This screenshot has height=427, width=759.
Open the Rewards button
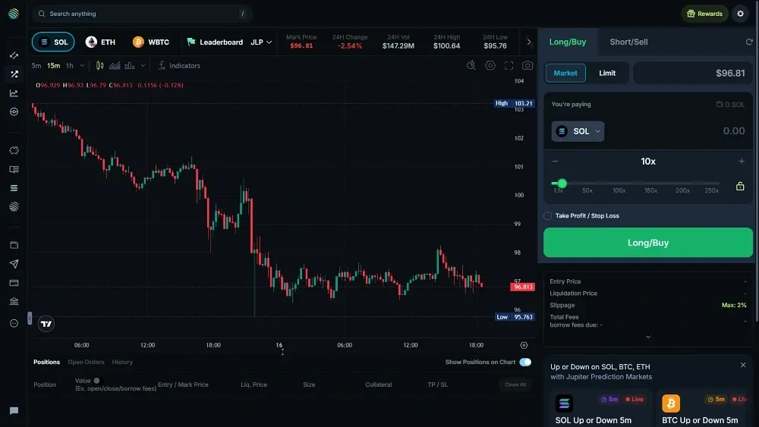[x=705, y=14]
